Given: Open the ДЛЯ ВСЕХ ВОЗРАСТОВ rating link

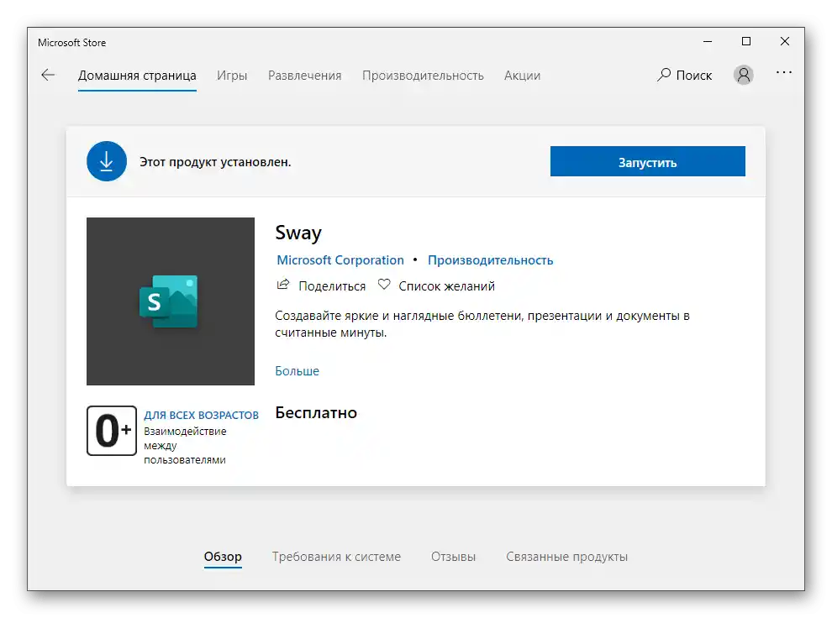Looking at the screenshot, I should coord(201,415).
